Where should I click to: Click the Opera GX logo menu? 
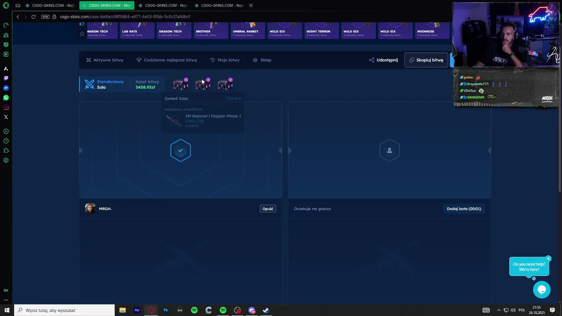(6, 5)
